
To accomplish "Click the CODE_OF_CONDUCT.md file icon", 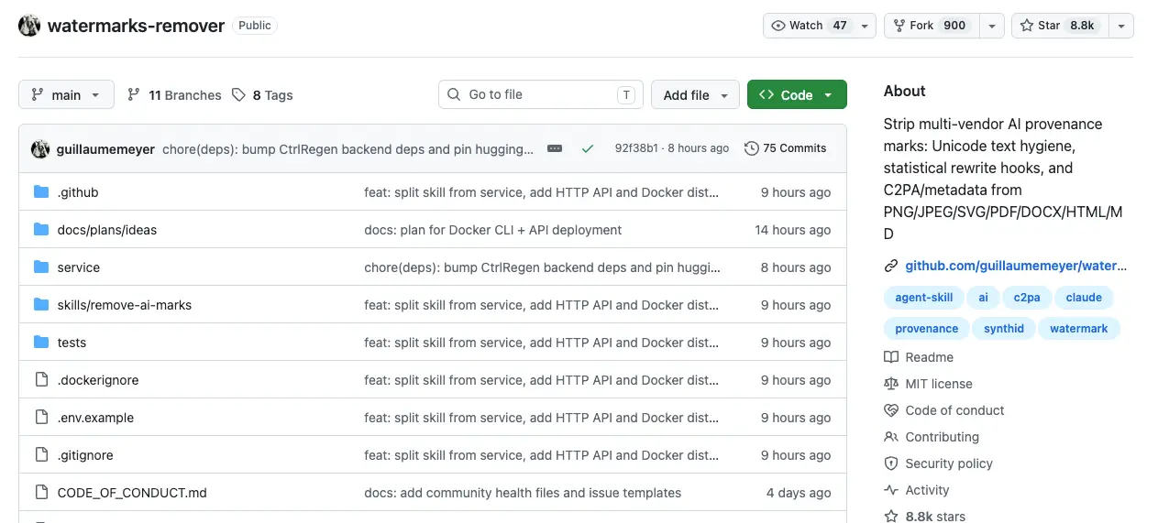I will coord(41,493).
